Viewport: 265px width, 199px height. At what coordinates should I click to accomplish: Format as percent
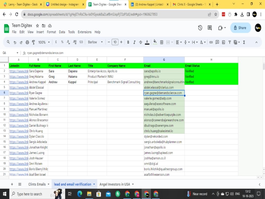(x=62, y=42)
